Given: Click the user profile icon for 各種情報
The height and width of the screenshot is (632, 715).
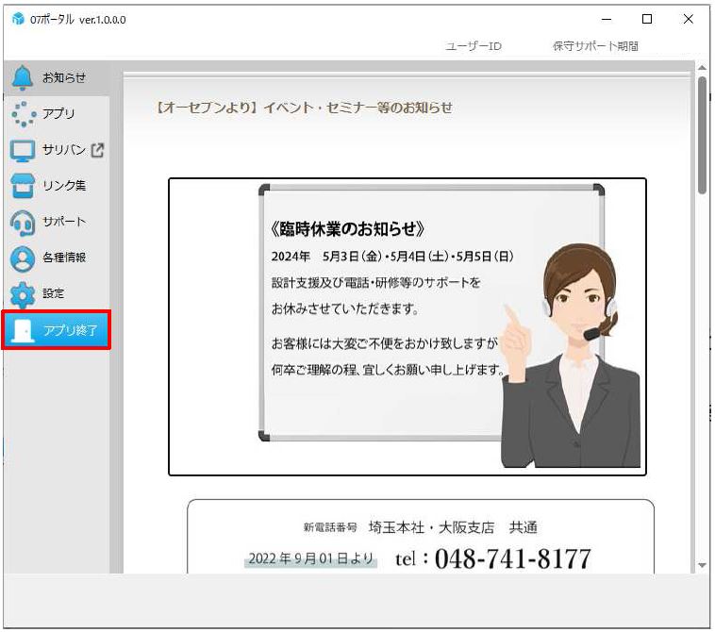Looking at the screenshot, I should coord(23,258).
